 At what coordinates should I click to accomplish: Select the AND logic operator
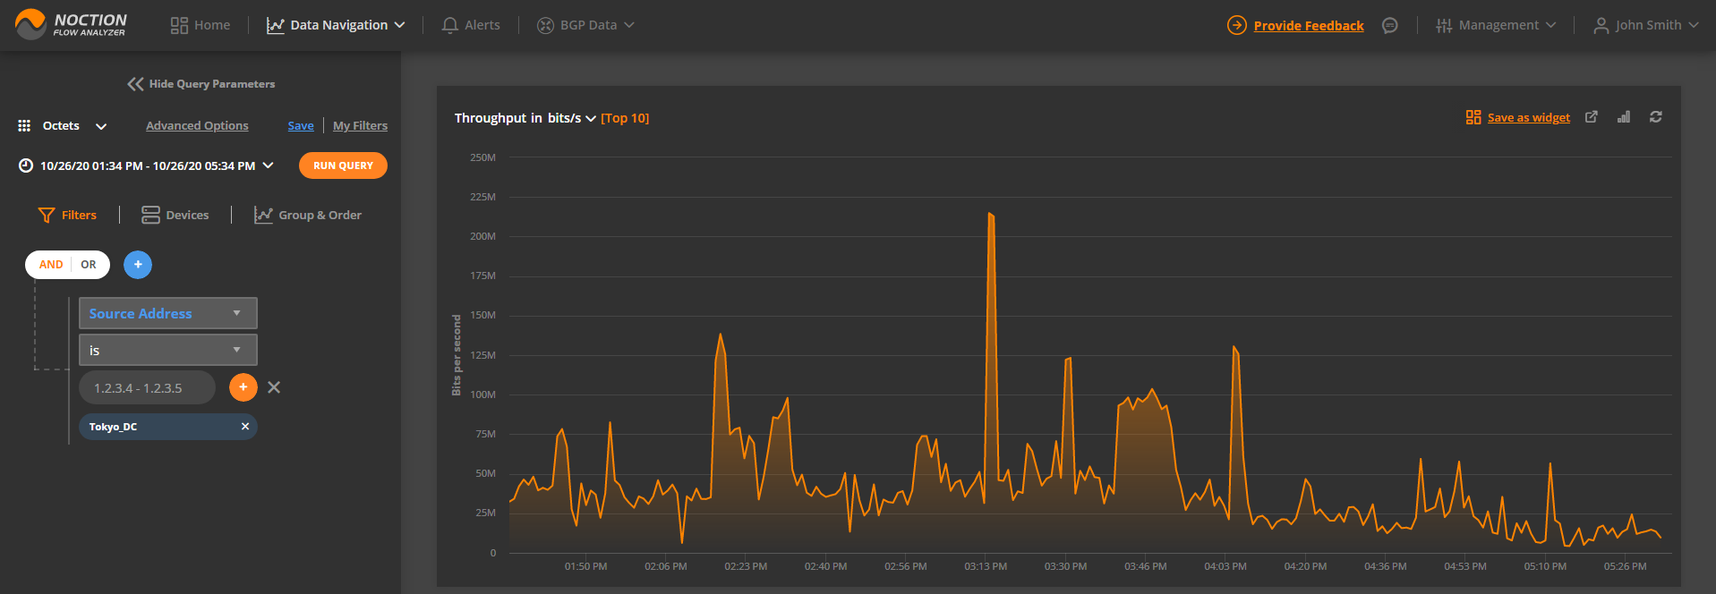51,265
